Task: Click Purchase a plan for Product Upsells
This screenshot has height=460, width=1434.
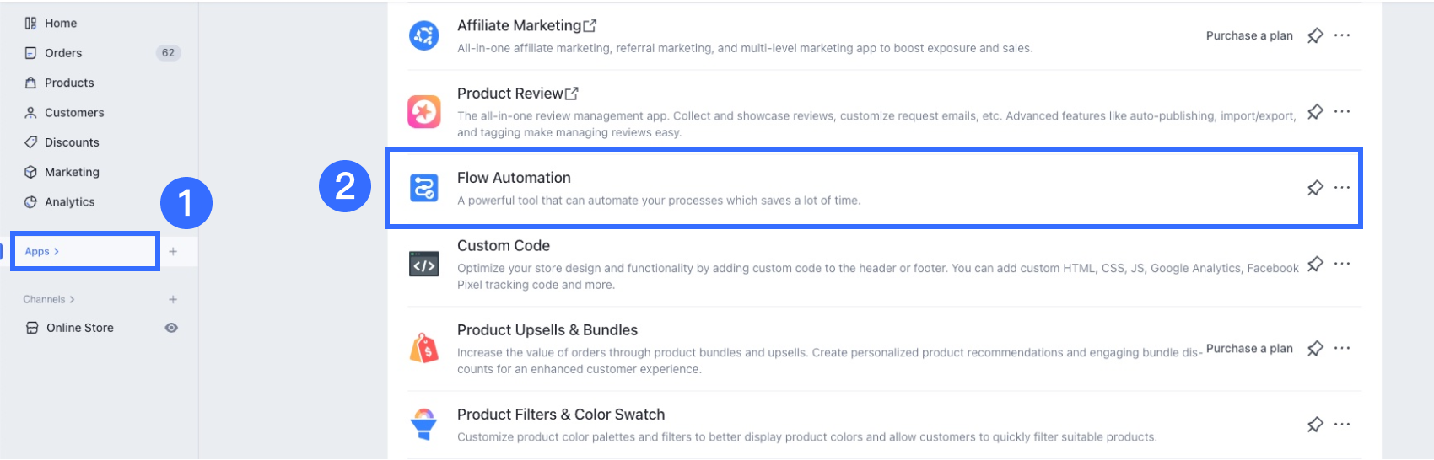Action: click(x=1249, y=348)
